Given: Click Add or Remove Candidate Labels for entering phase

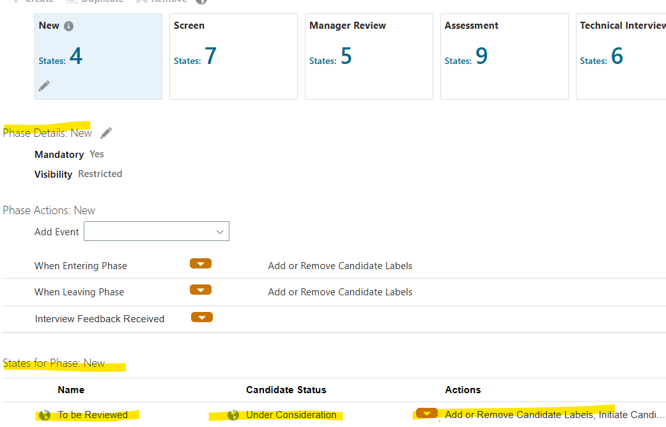Looking at the screenshot, I should click(x=340, y=265).
